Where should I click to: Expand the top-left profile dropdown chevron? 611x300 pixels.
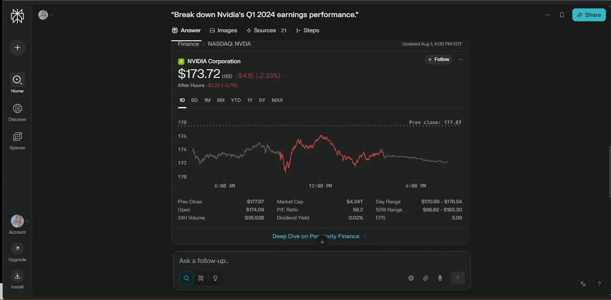(51, 15)
